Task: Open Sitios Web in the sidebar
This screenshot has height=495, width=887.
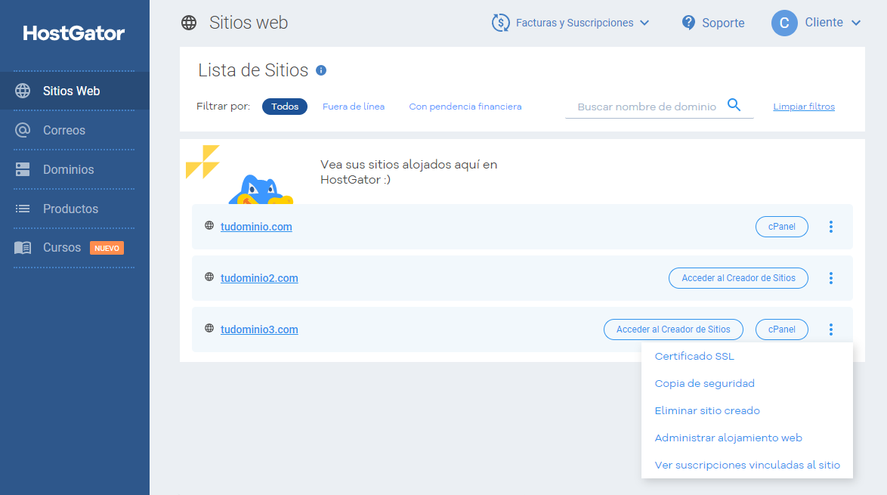Action: pos(75,91)
